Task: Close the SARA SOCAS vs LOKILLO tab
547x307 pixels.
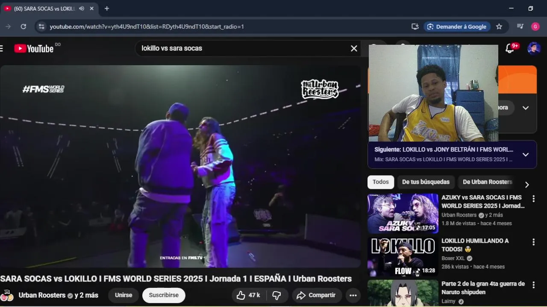Action: 91,9
